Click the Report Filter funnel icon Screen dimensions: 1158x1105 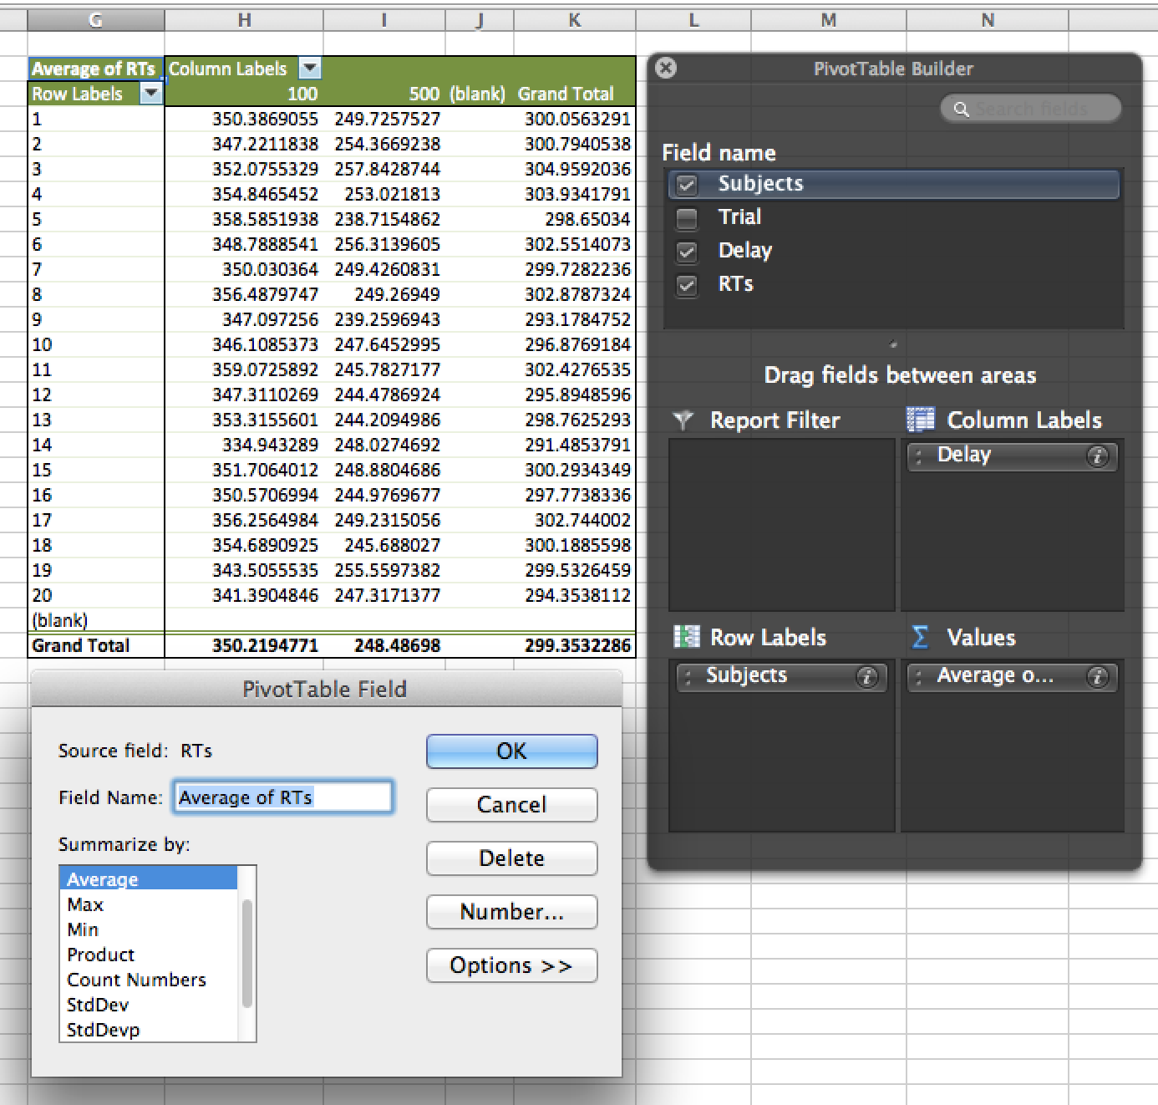coord(683,420)
